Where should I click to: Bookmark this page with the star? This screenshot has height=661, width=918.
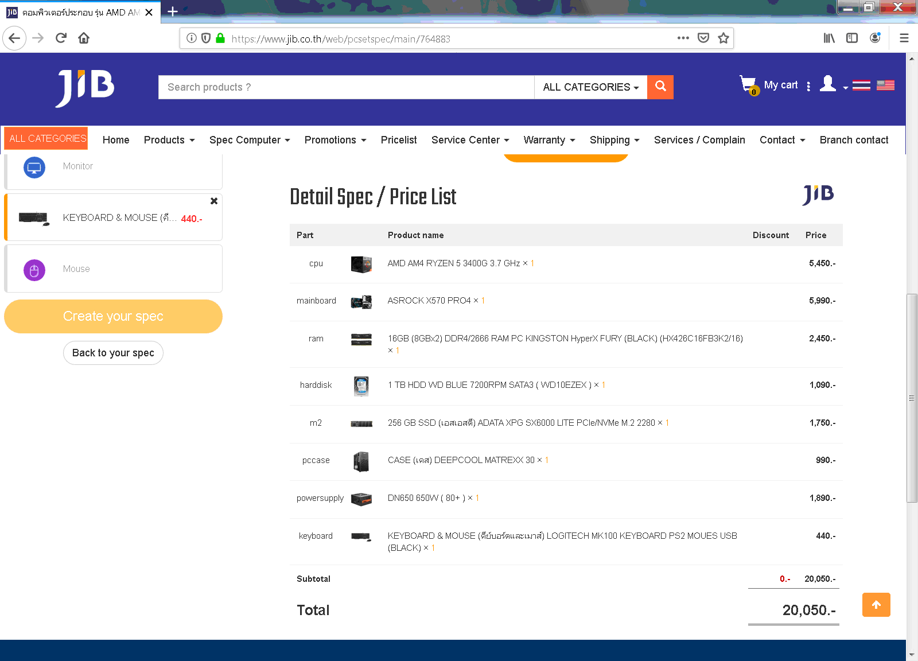coord(723,38)
